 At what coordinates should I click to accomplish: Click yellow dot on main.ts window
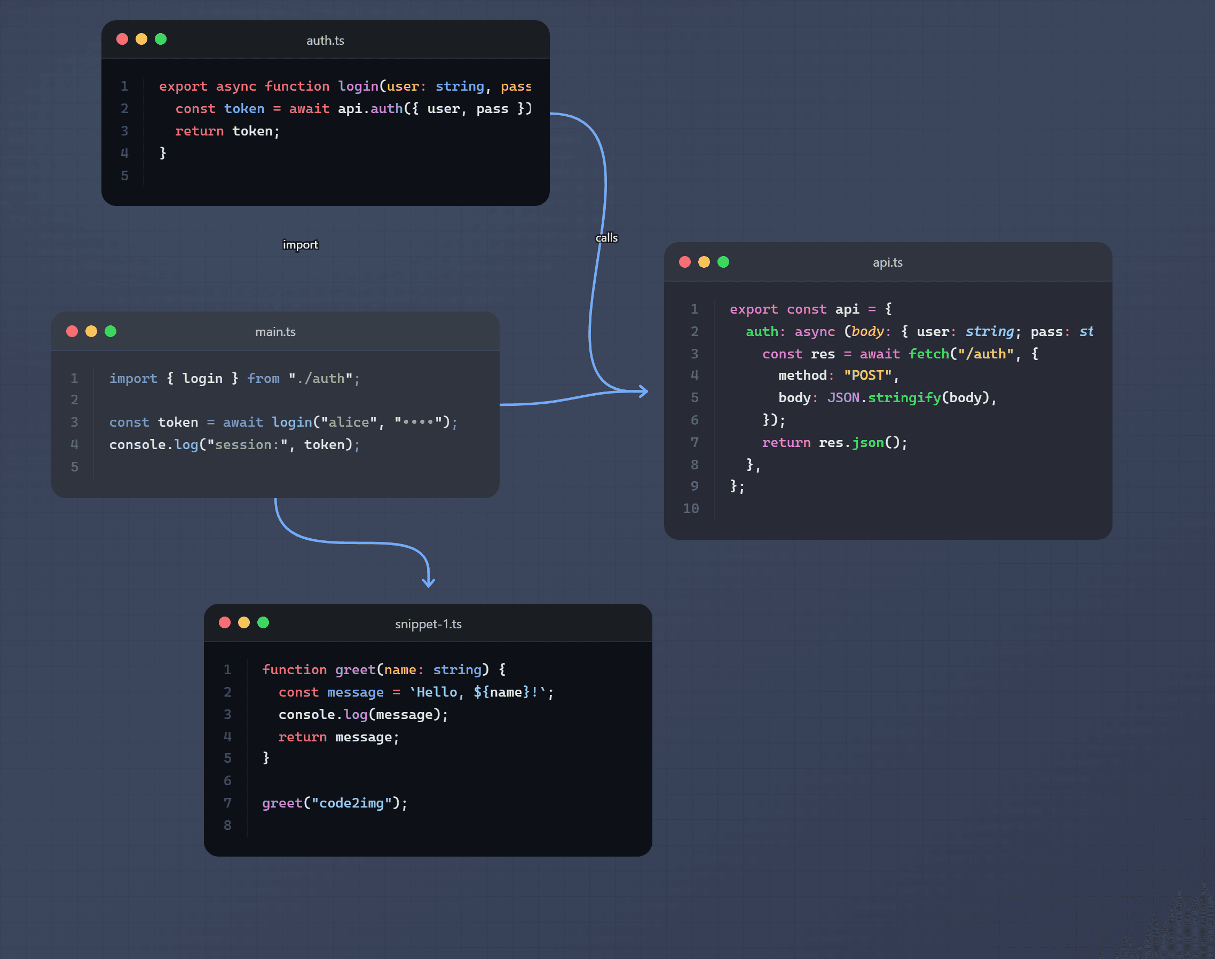pos(91,331)
